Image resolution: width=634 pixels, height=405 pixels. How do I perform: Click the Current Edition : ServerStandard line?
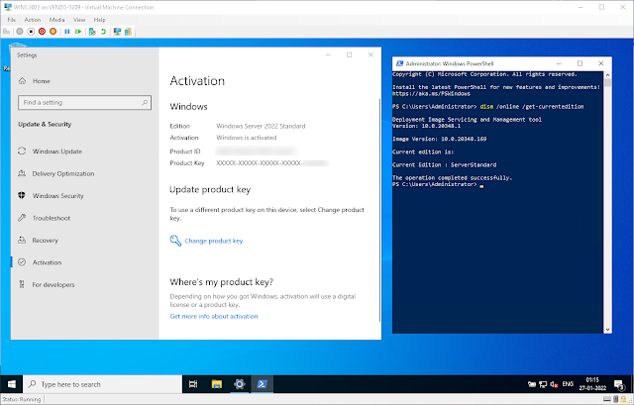(x=445, y=165)
